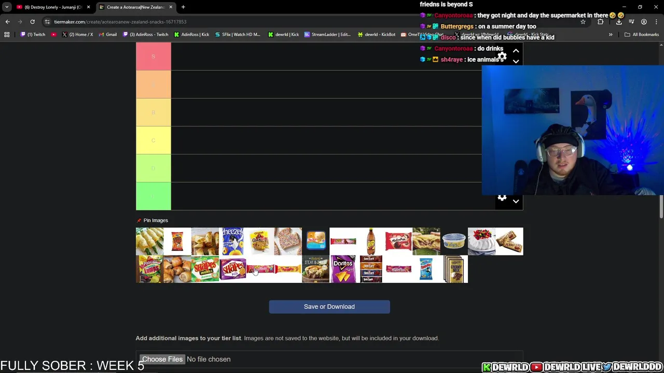Open the AdinRoss - Twitch bookmark
Image resolution: width=664 pixels, height=373 pixels.
145,35
